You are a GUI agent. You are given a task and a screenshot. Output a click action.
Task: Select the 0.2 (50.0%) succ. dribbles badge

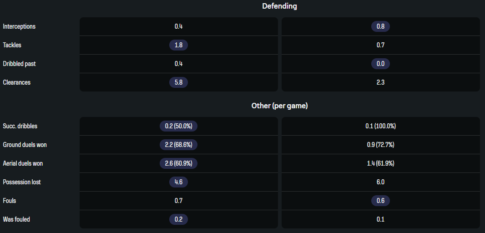point(178,126)
